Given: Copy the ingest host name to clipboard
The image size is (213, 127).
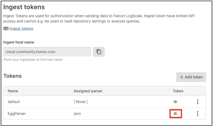Looking at the screenshot, I should pos(99,52).
